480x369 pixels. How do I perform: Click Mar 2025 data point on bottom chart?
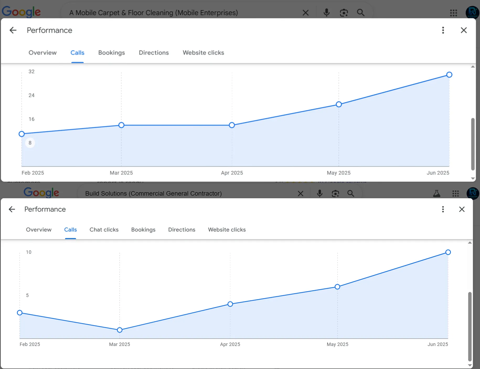(120, 330)
